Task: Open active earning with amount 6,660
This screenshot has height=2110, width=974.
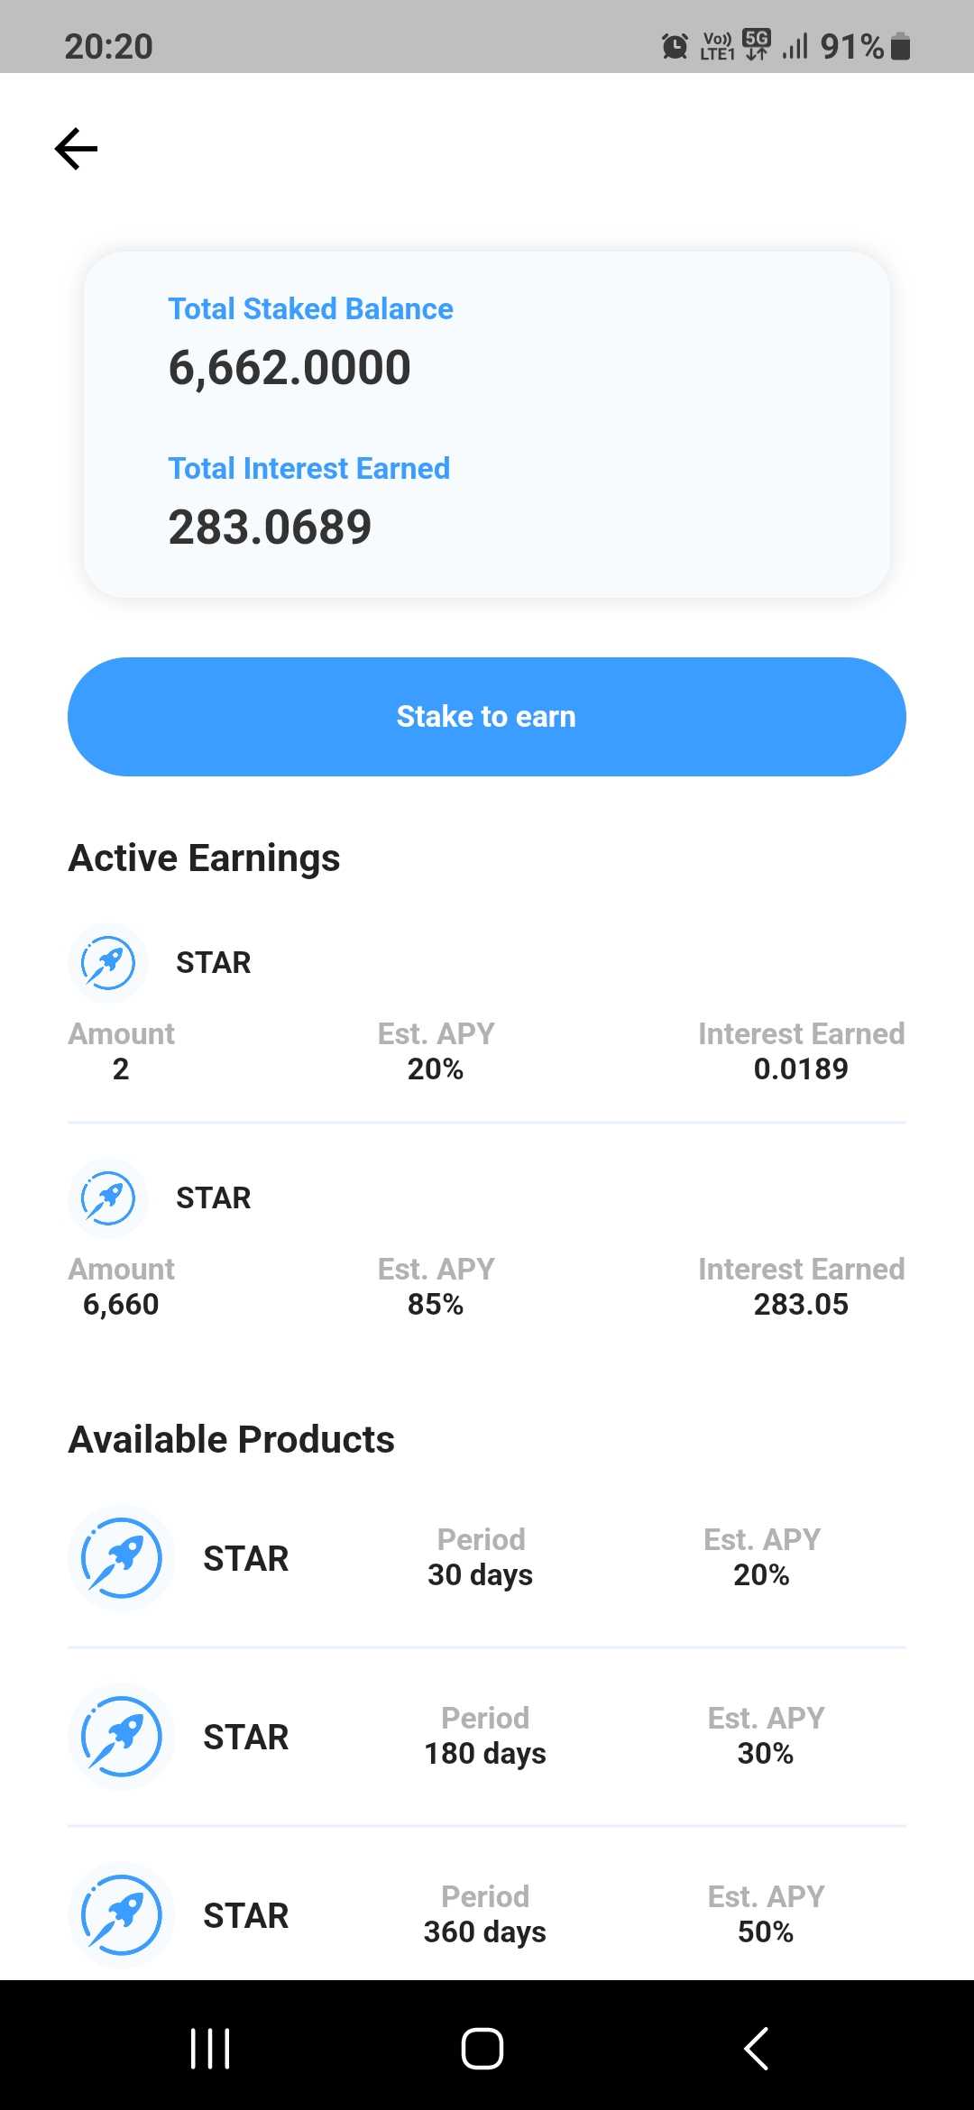Action: pyautogui.click(x=121, y=1304)
